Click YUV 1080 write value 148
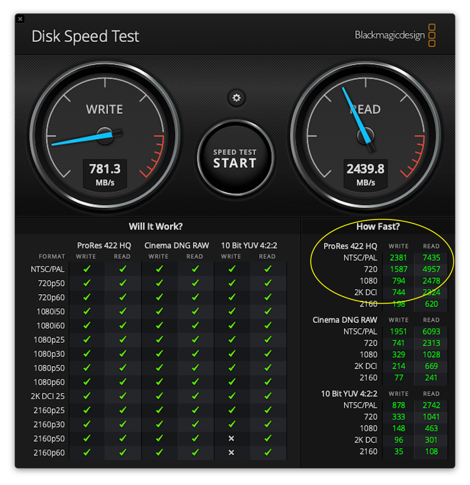 click(x=399, y=428)
